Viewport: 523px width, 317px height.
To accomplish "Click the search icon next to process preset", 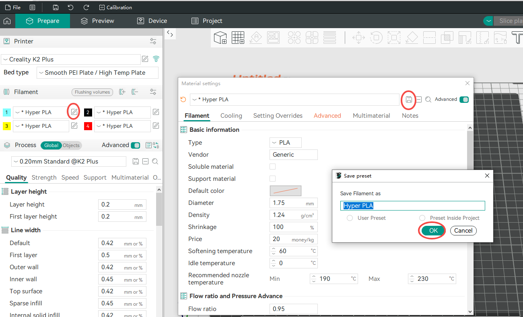I will (155, 162).
